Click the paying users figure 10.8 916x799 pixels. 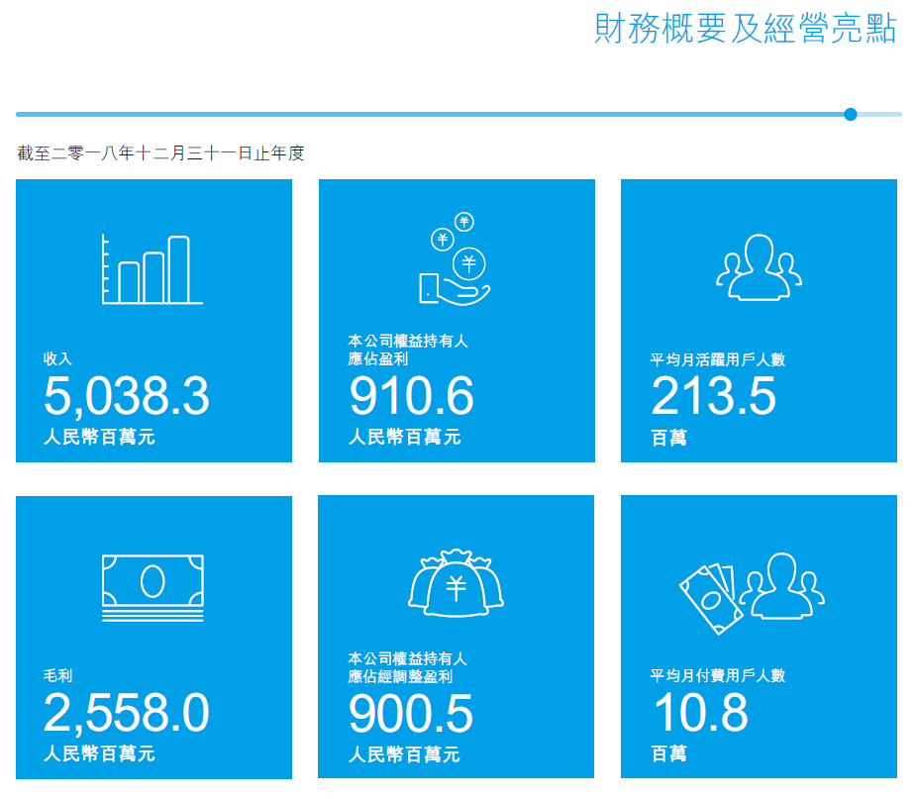[x=701, y=713]
